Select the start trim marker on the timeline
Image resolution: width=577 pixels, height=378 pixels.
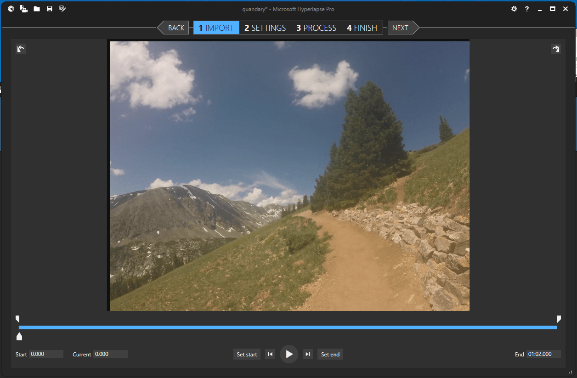[x=17, y=319]
